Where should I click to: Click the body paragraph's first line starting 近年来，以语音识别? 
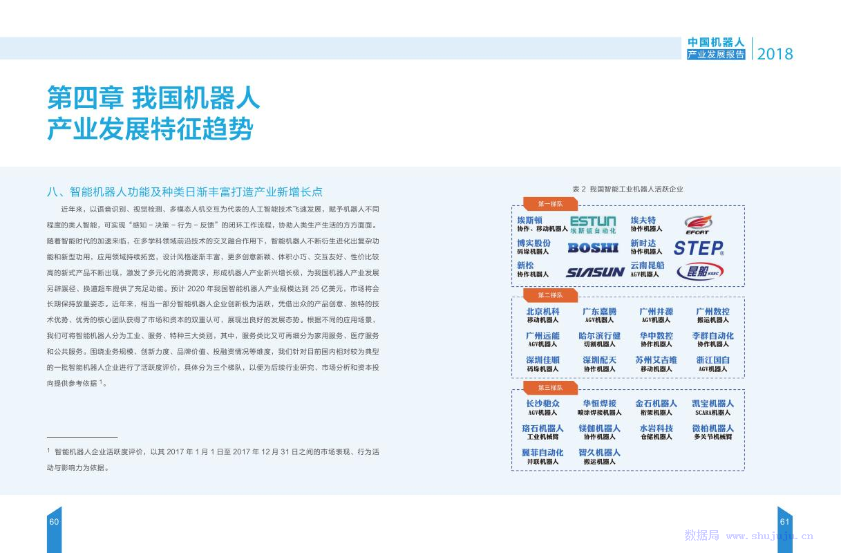(220, 209)
